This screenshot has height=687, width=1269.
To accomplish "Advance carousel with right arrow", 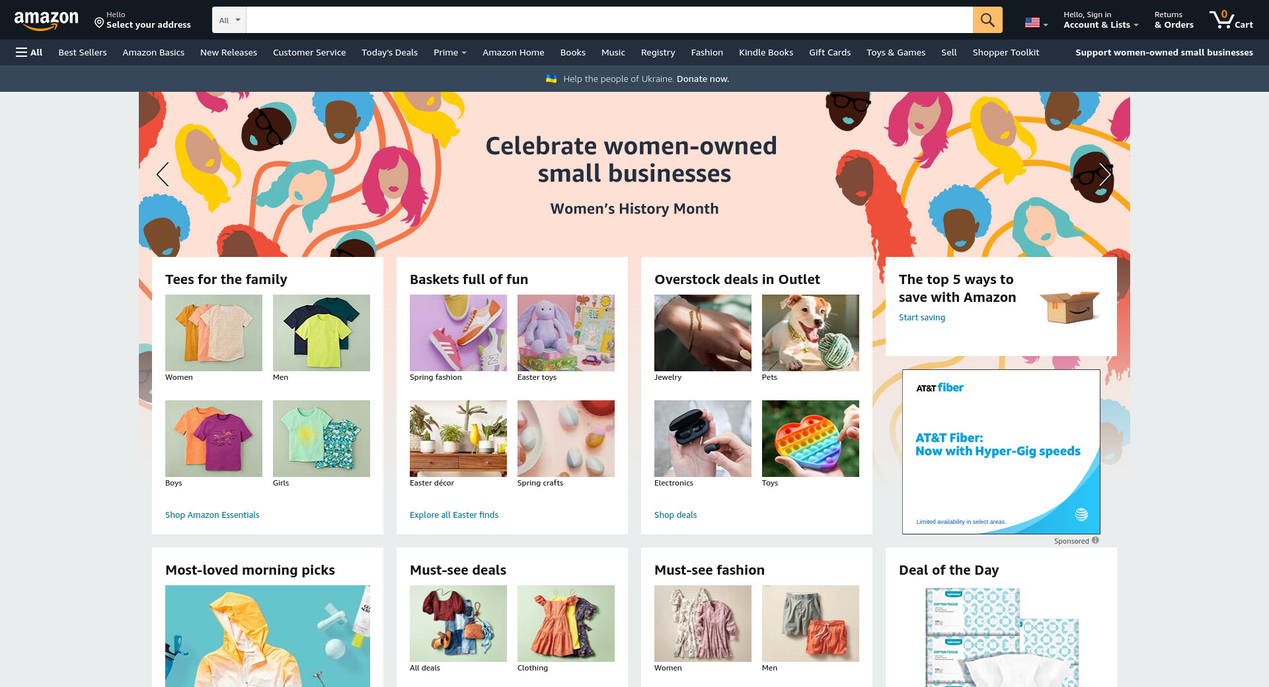I will pyautogui.click(x=1105, y=174).
